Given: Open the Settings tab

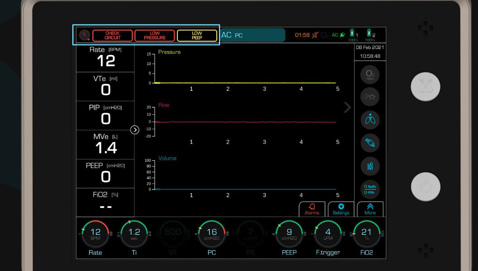Looking at the screenshot, I should point(341,209).
